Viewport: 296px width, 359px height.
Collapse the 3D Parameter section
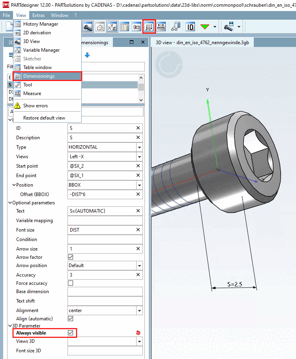[10, 325]
